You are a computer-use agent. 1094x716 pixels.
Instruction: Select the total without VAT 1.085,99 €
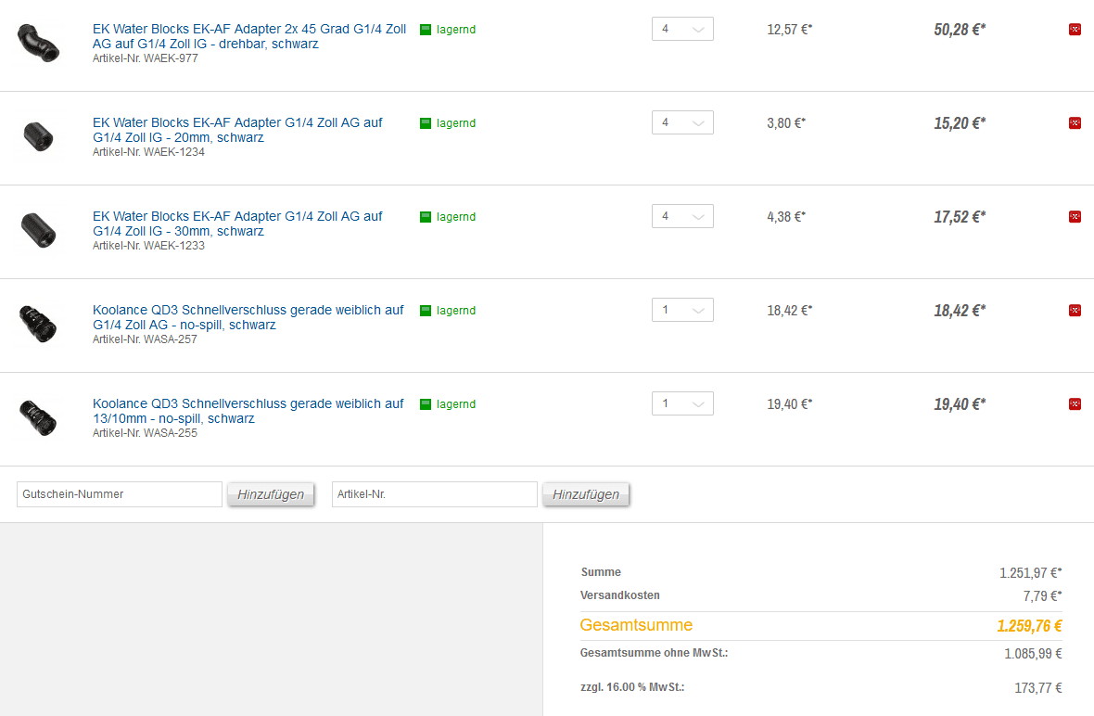coord(1034,654)
